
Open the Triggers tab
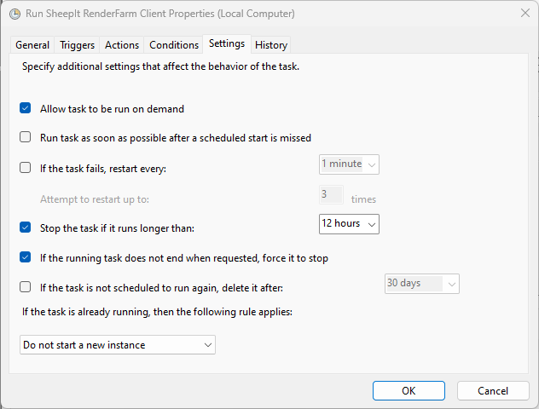pyautogui.click(x=77, y=45)
